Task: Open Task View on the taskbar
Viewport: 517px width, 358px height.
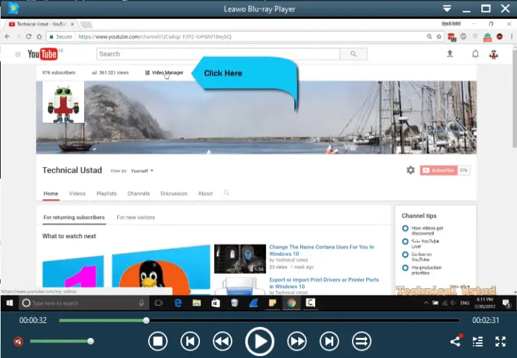Action: (159, 303)
